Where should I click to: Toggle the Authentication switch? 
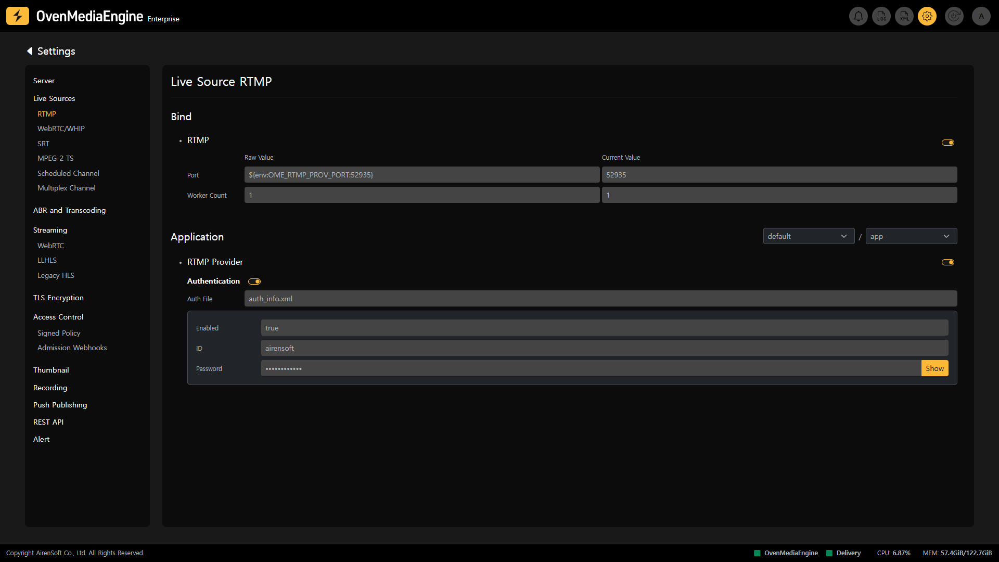[x=254, y=282]
